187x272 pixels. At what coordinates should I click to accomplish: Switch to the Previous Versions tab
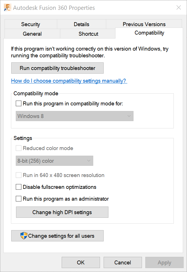pyautogui.click(x=144, y=24)
